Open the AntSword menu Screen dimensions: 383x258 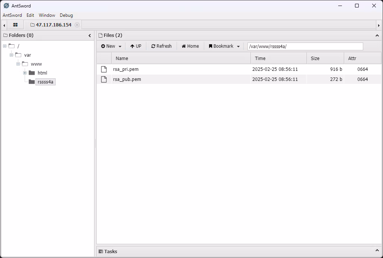[12, 15]
